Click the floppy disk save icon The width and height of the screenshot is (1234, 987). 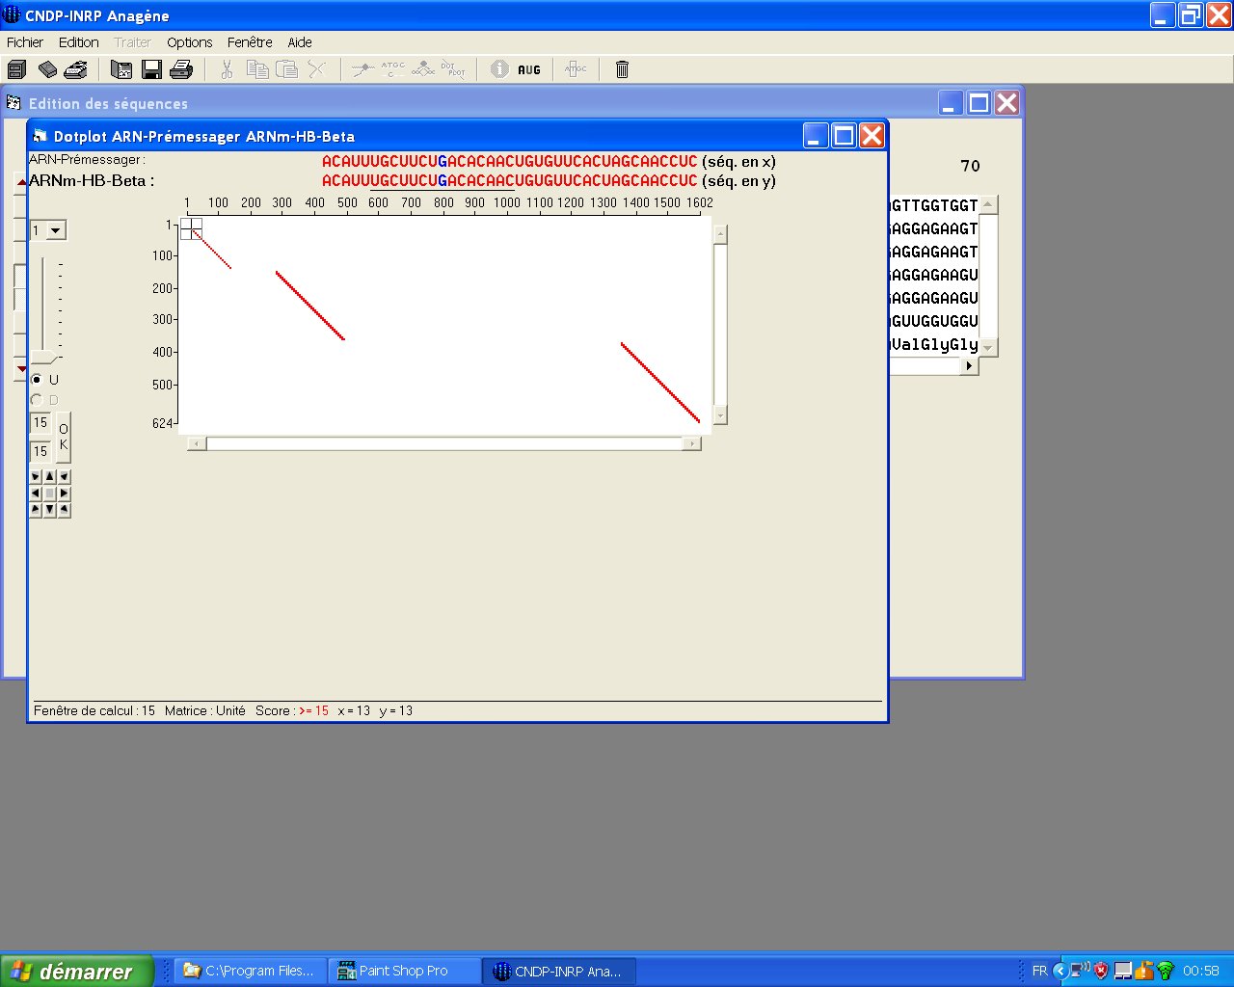tap(151, 69)
